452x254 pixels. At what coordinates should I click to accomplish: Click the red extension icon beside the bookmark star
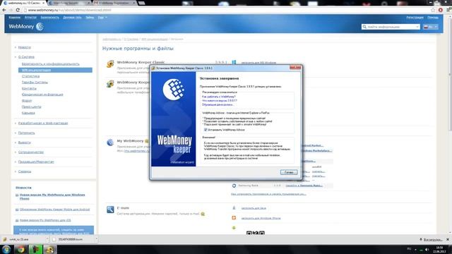pos(441,10)
